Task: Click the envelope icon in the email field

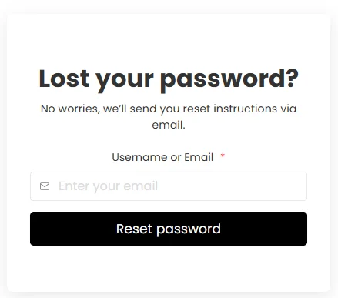Action: click(45, 186)
